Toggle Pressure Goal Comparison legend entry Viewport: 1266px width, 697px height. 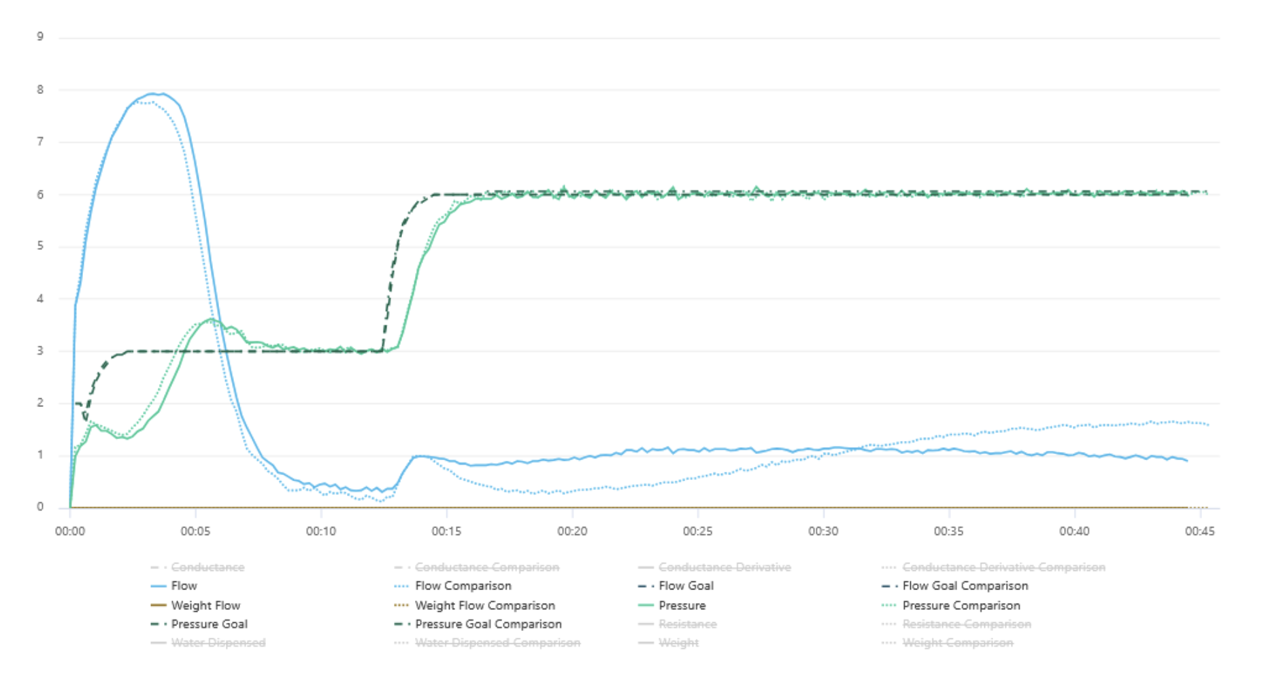click(478, 623)
